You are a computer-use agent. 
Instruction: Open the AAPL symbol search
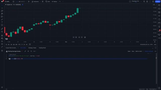[x=7, y=1]
